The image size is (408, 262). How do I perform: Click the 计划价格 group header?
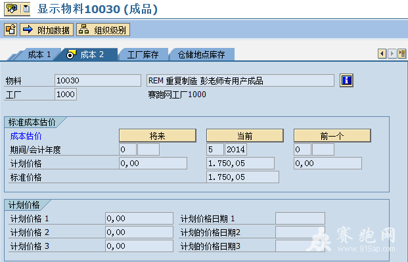tap(24, 205)
